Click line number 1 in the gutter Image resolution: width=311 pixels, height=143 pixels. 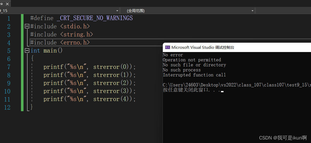click(x=9, y=18)
